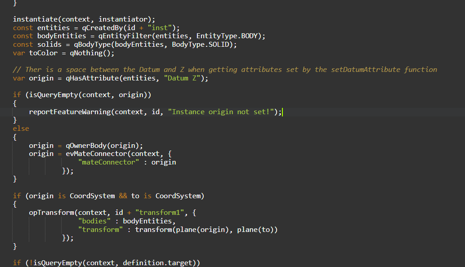465x267 pixels.
Task: Click the "transform" key string
Action: [101, 230]
